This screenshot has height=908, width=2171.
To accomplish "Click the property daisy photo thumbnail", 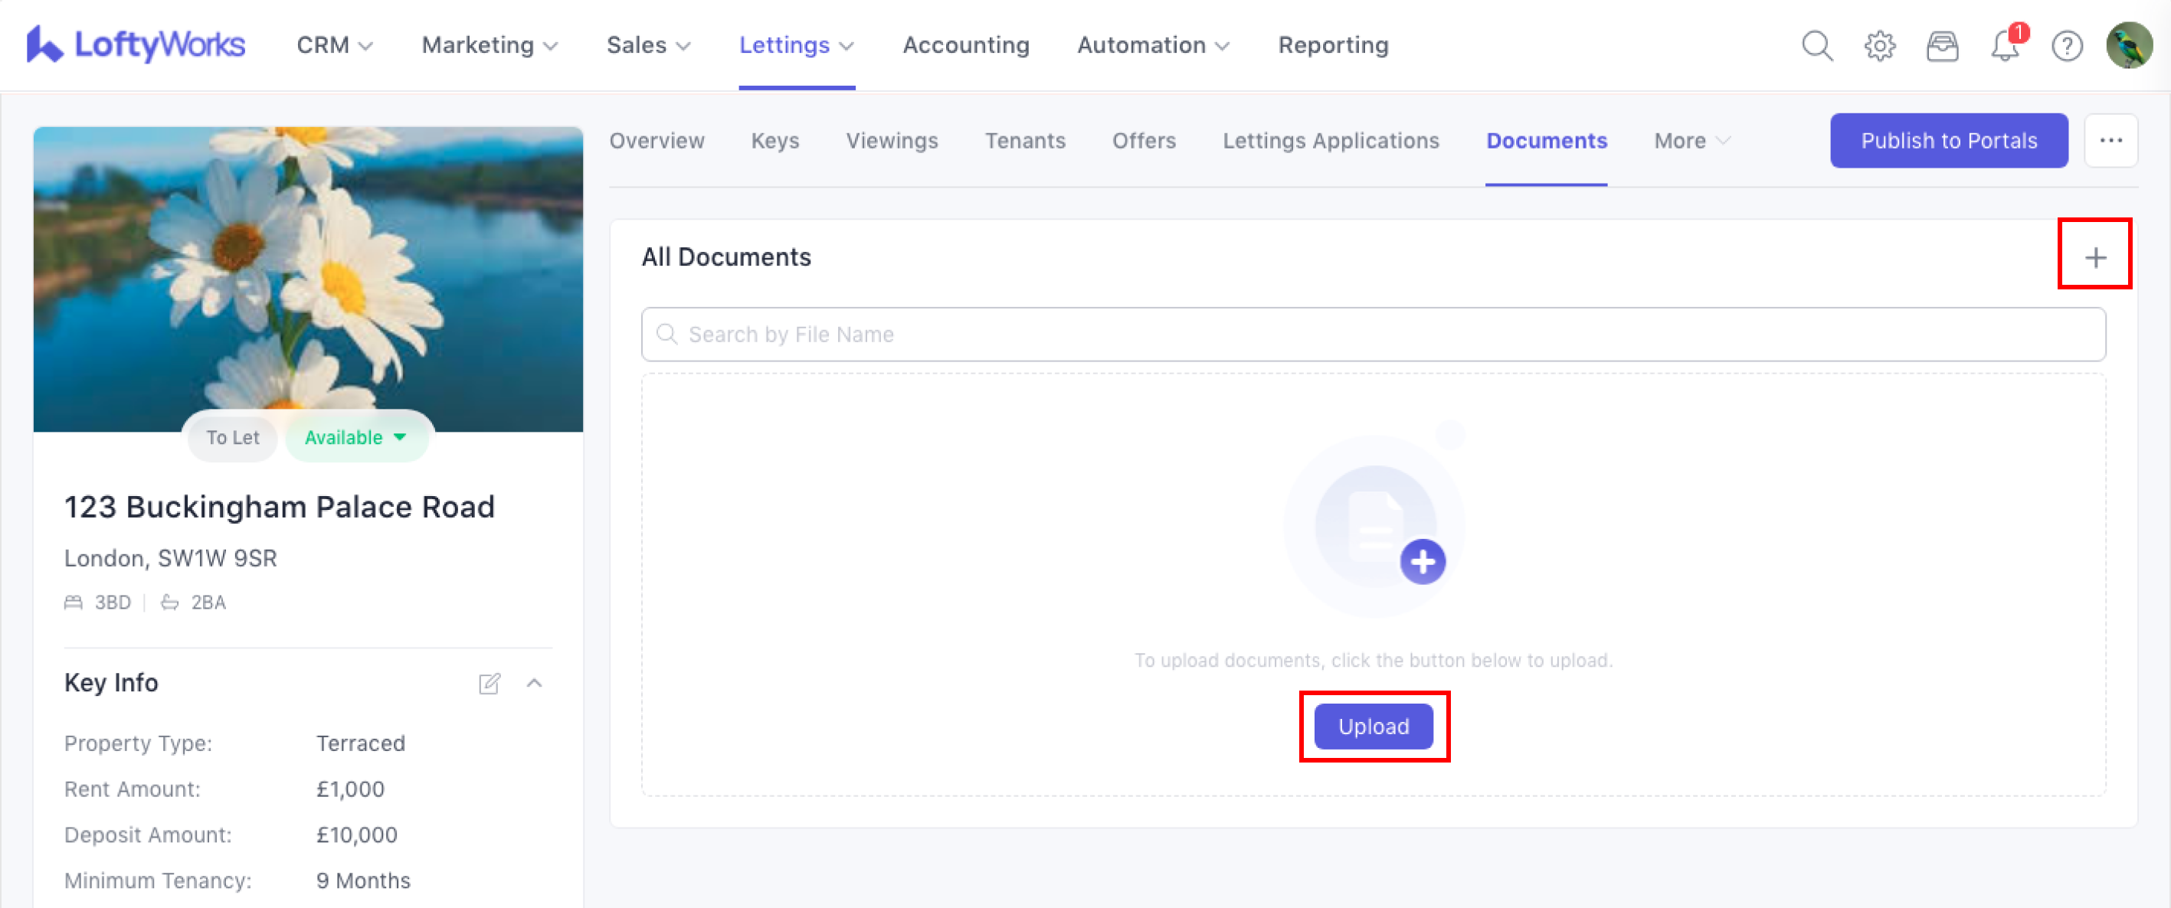I will click(x=308, y=278).
